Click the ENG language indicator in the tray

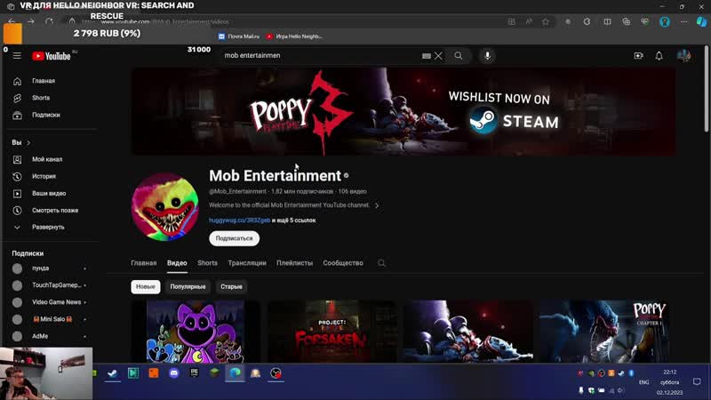click(643, 382)
